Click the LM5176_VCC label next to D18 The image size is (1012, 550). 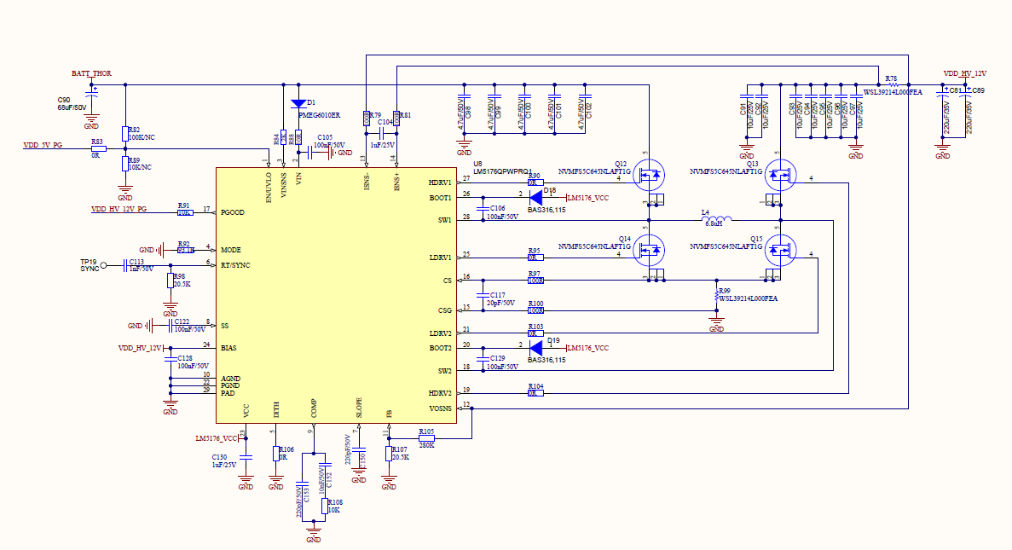point(588,198)
